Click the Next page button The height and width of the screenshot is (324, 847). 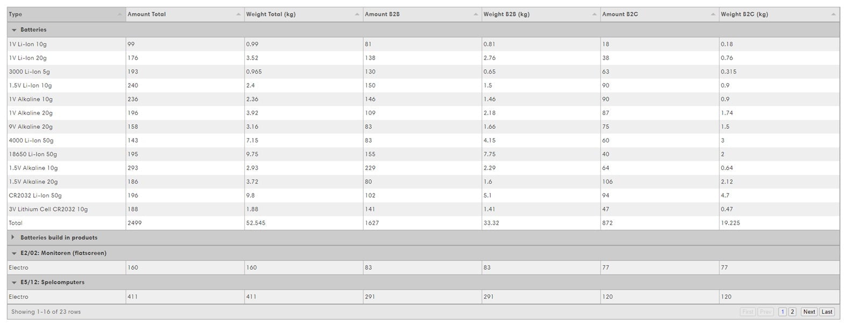[x=809, y=312]
